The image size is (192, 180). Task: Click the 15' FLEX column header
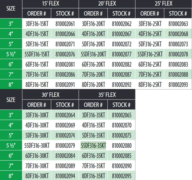[50, 4]
